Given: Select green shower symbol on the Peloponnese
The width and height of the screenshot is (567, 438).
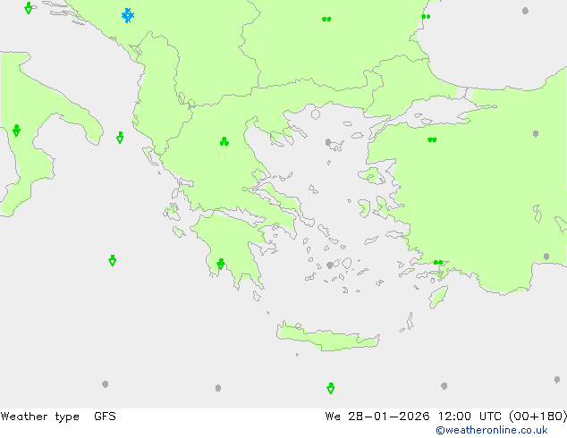Looking at the screenshot, I should click(221, 265).
